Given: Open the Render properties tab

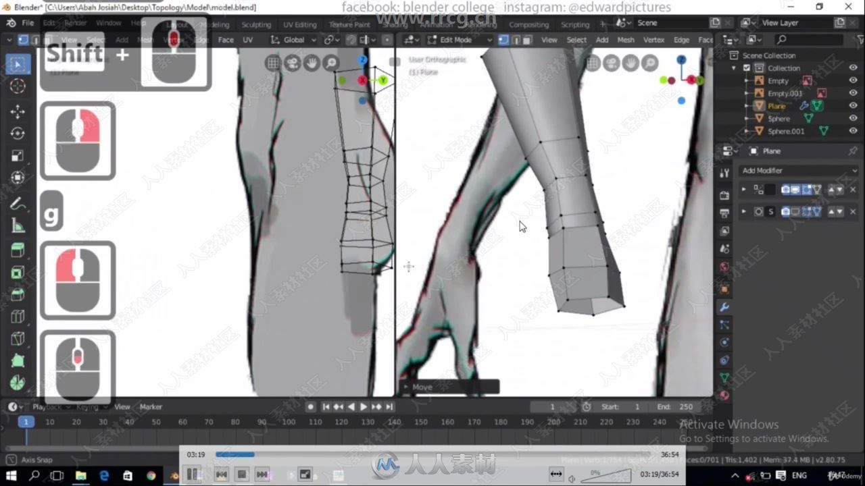Looking at the screenshot, I should (724, 196).
